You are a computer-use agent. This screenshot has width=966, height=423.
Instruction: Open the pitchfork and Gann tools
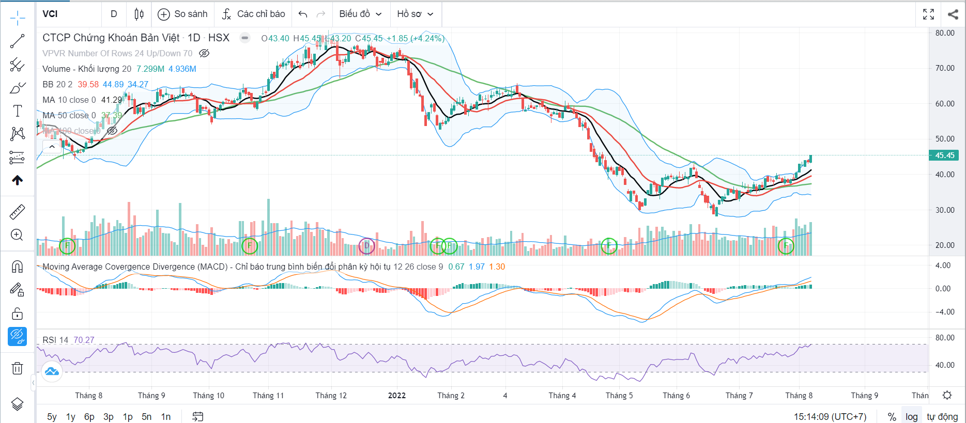coord(17,65)
